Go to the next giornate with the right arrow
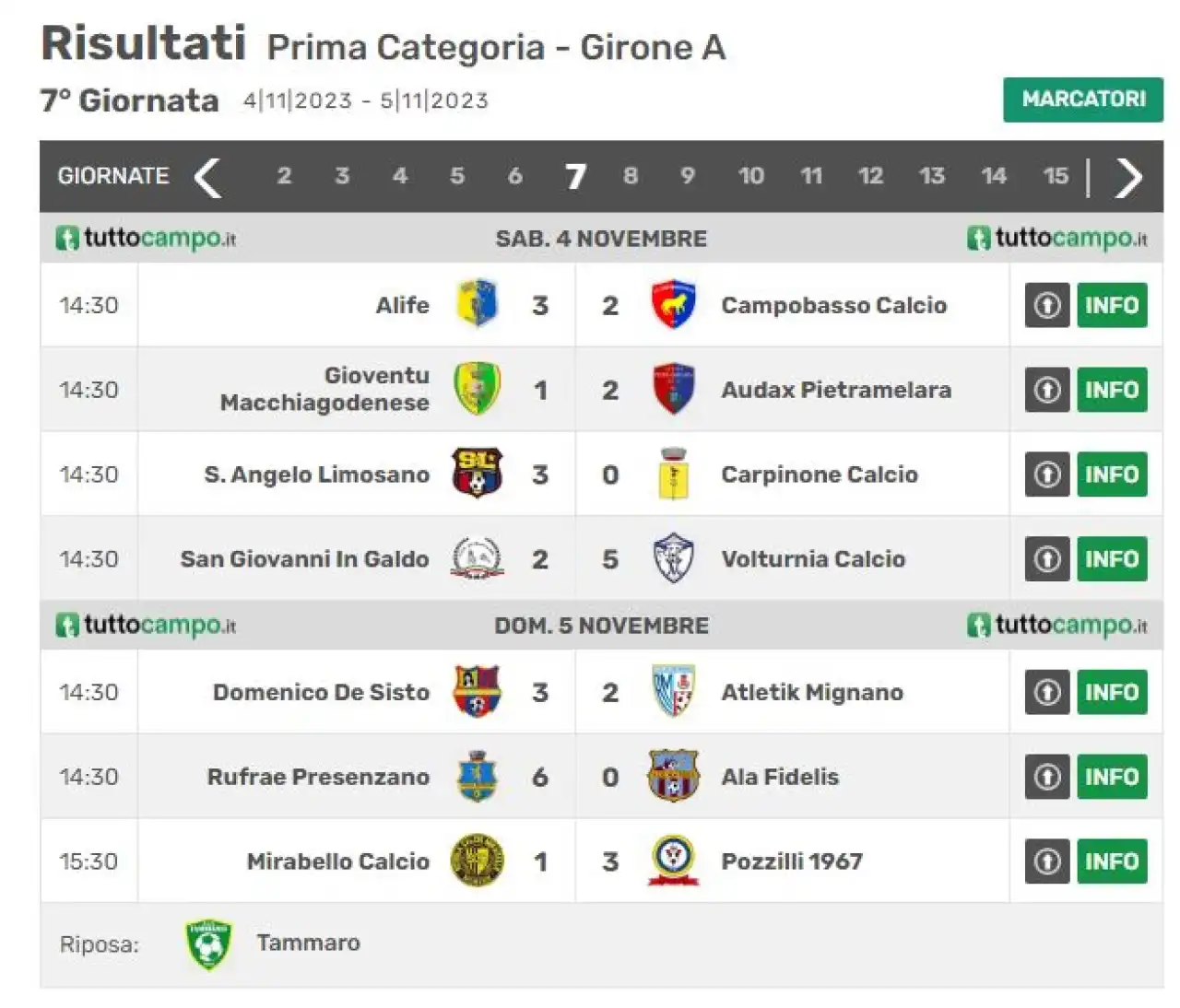This screenshot has height=1008, width=1180. coord(1128,176)
